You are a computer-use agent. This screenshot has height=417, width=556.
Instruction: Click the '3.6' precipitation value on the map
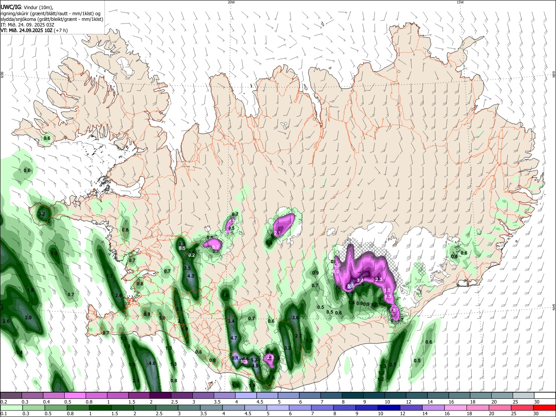(x=295, y=318)
